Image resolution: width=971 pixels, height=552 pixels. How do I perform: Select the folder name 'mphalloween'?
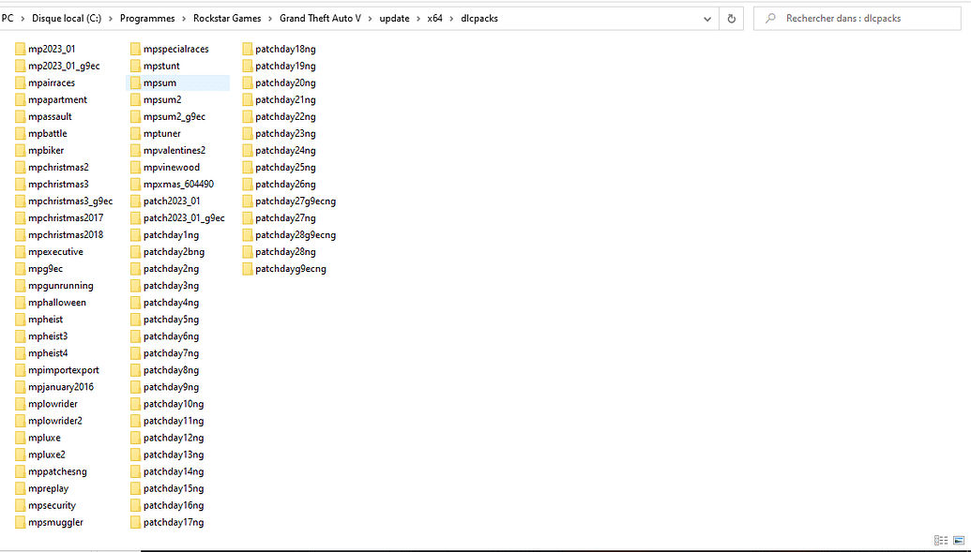57,303
